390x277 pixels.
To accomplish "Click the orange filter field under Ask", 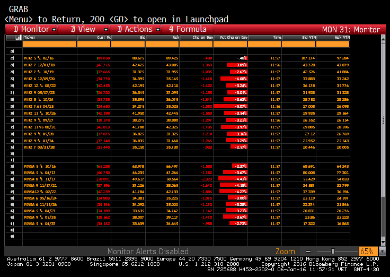I will coord(162,44).
